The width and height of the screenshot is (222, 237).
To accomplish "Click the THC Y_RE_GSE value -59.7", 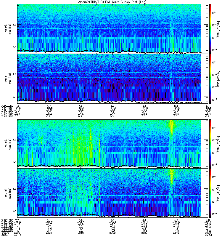I will coord(49,222).
